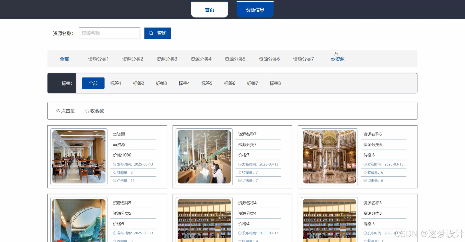The image size is (465, 242).
Task: Select tag 标签2
Action: click(x=138, y=83)
